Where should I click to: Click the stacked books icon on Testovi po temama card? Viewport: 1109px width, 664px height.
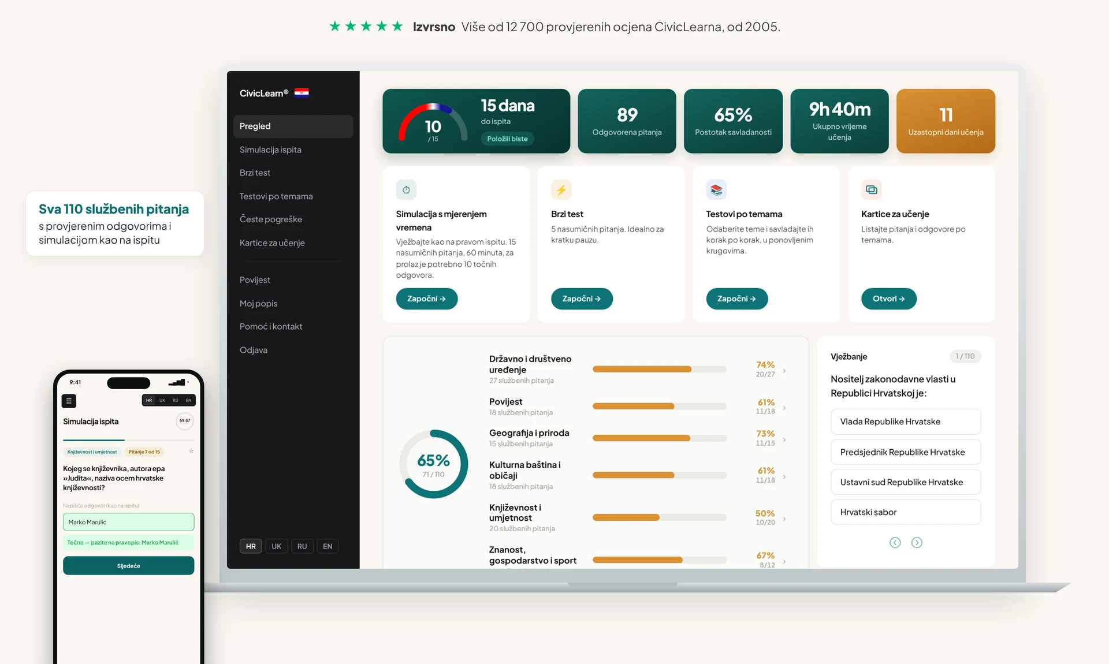[716, 190]
